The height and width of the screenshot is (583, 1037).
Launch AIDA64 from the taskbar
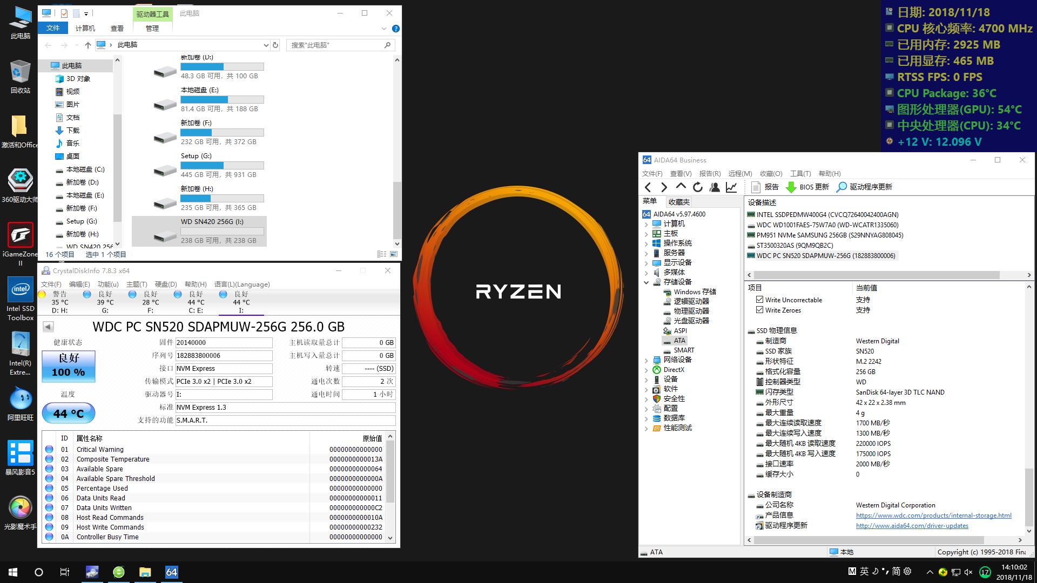[x=171, y=572]
